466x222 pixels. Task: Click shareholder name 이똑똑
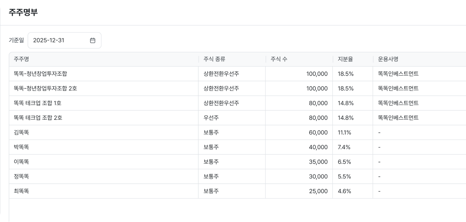click(x=21, y=162)
